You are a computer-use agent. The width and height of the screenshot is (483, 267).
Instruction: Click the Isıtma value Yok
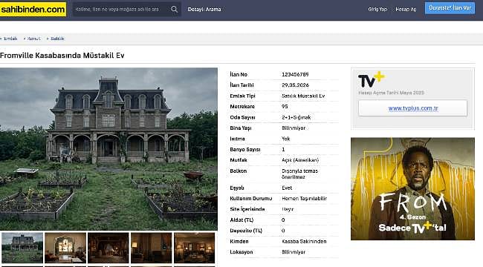point(285,139)
